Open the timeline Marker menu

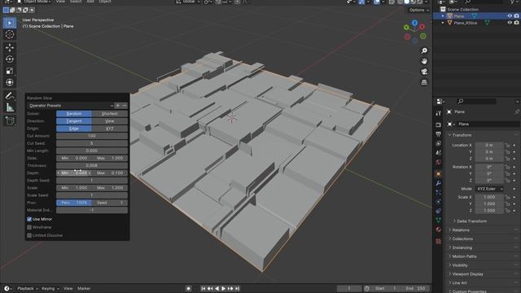pyautogui.click(x=84, y=289)
